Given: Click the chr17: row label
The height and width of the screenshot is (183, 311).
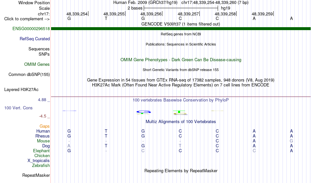Looking at the screenshot, I should tap(44, 14).
